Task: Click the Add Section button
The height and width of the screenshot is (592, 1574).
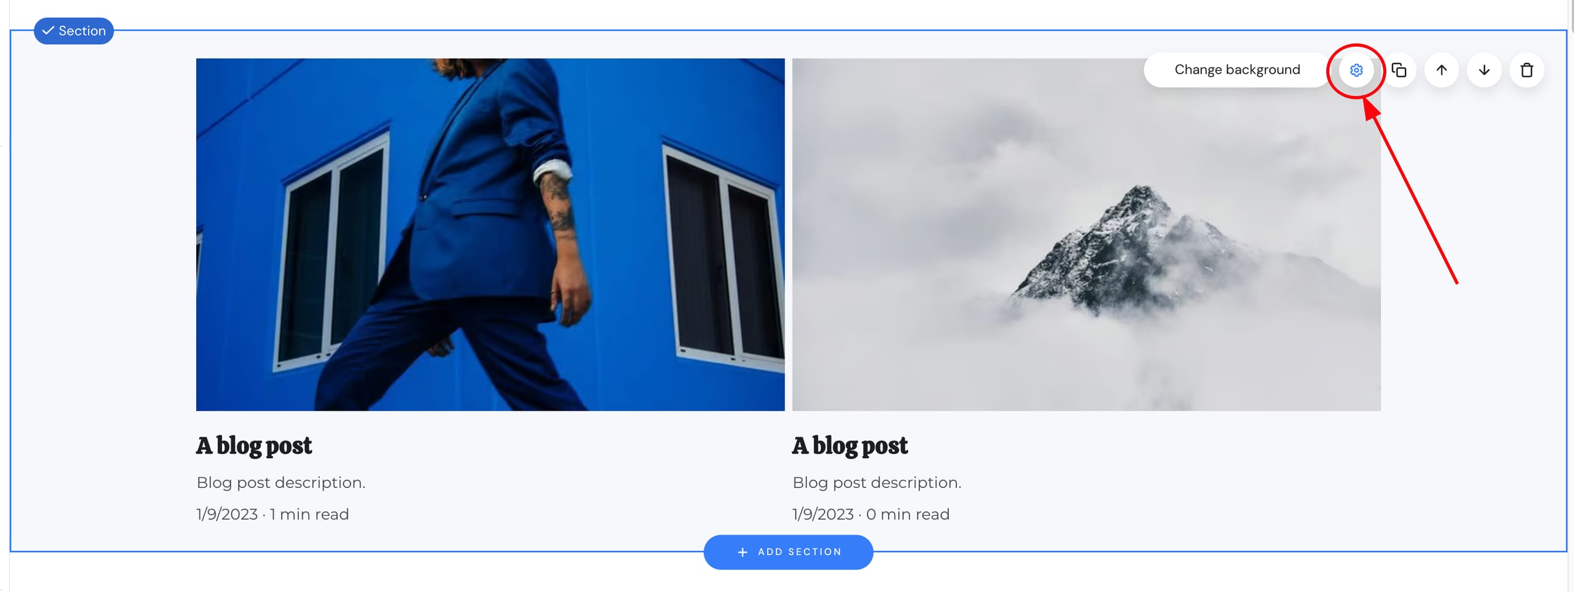Action: tap(788, 552)
